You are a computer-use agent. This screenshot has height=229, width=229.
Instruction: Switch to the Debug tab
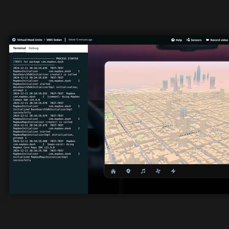33,48
